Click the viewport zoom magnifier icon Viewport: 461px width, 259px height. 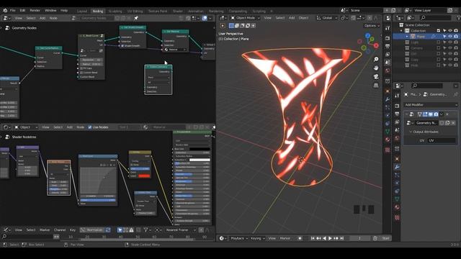pos(376,59)
